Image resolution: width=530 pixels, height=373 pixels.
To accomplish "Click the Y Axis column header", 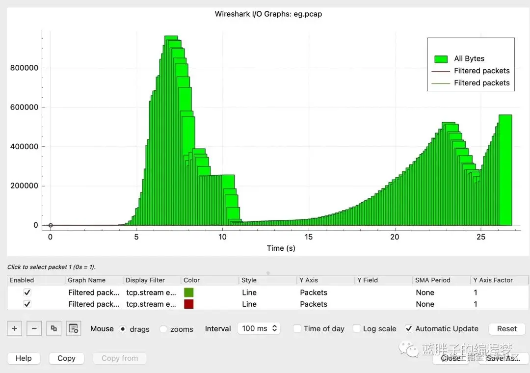I will (326, 280).
